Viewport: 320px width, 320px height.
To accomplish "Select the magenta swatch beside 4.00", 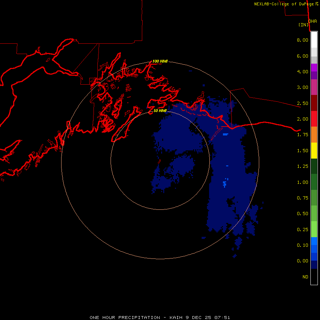I will [x=314, y=68].
